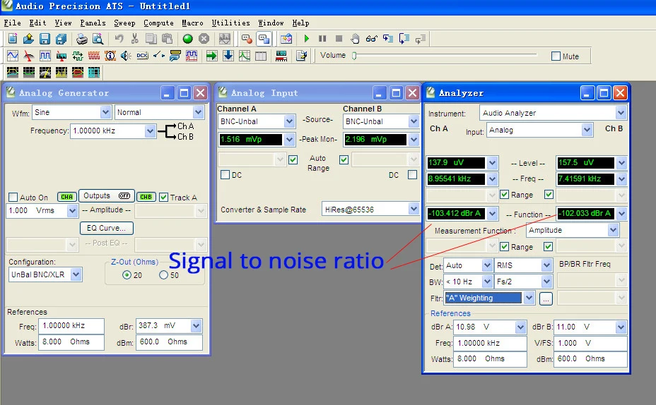The width and height of the screenshot is (656, 405).
Task: Click the CHA channel output button
Action: click(x=66, y=197)
